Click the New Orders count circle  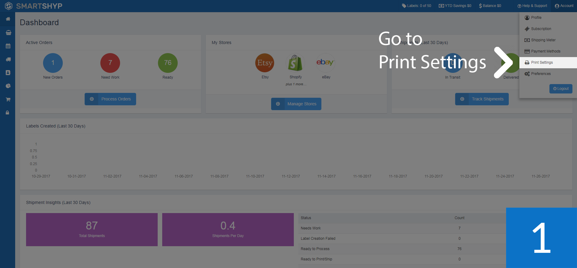click(53, 63)
